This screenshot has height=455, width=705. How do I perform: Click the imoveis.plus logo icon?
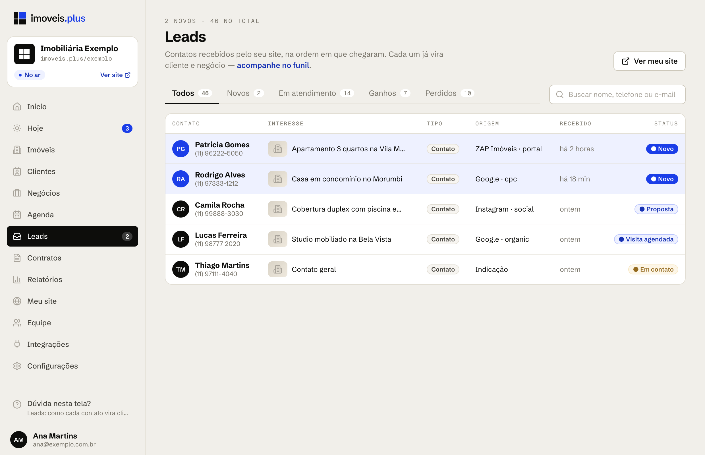click(x=20, y=18)
